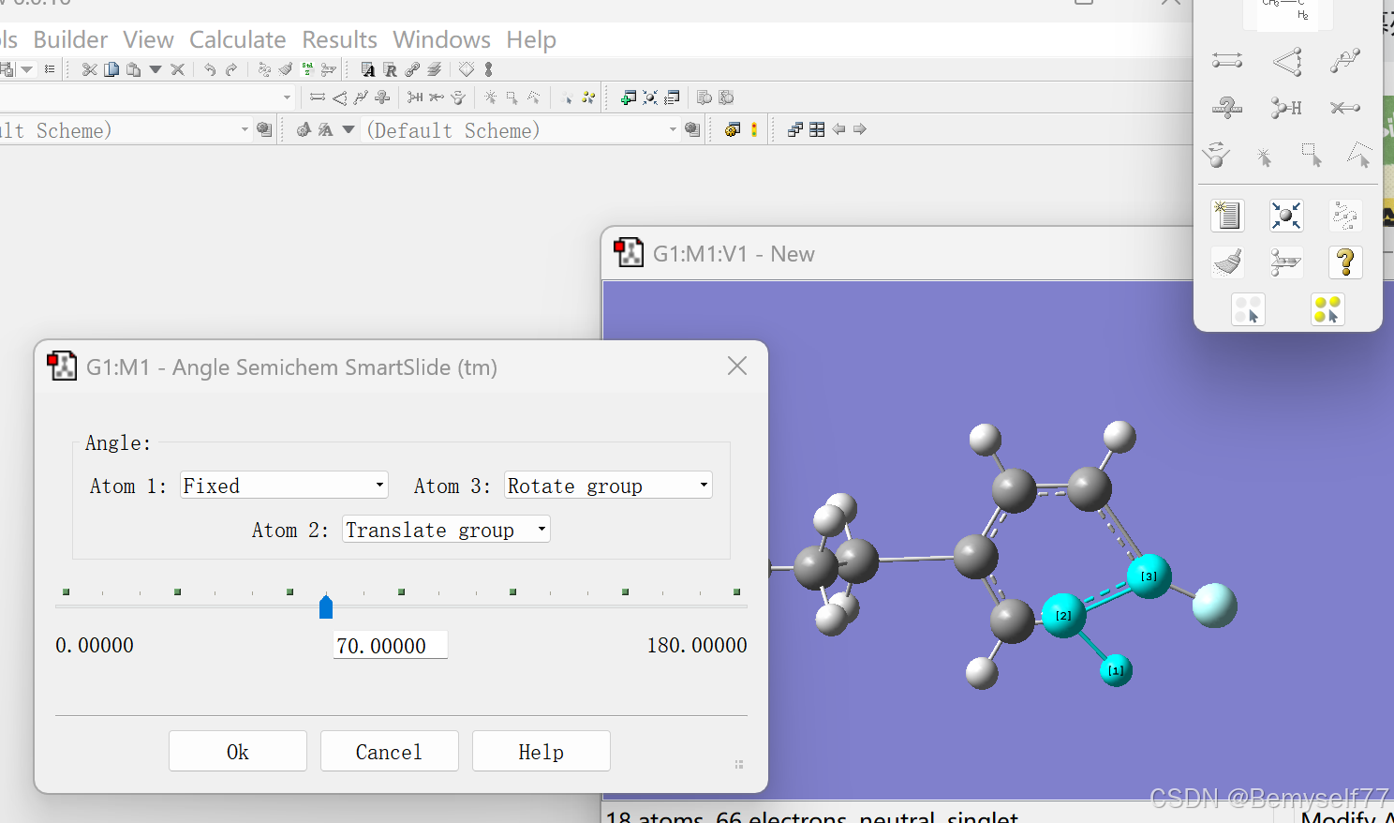Click the Clean broom icon in floating palette

point(1227,262)
